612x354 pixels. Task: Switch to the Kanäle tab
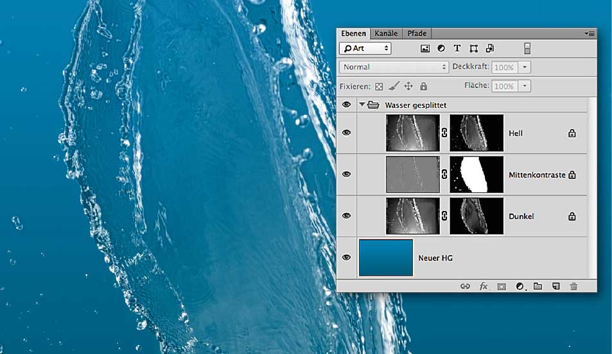(x=385, y=33)
